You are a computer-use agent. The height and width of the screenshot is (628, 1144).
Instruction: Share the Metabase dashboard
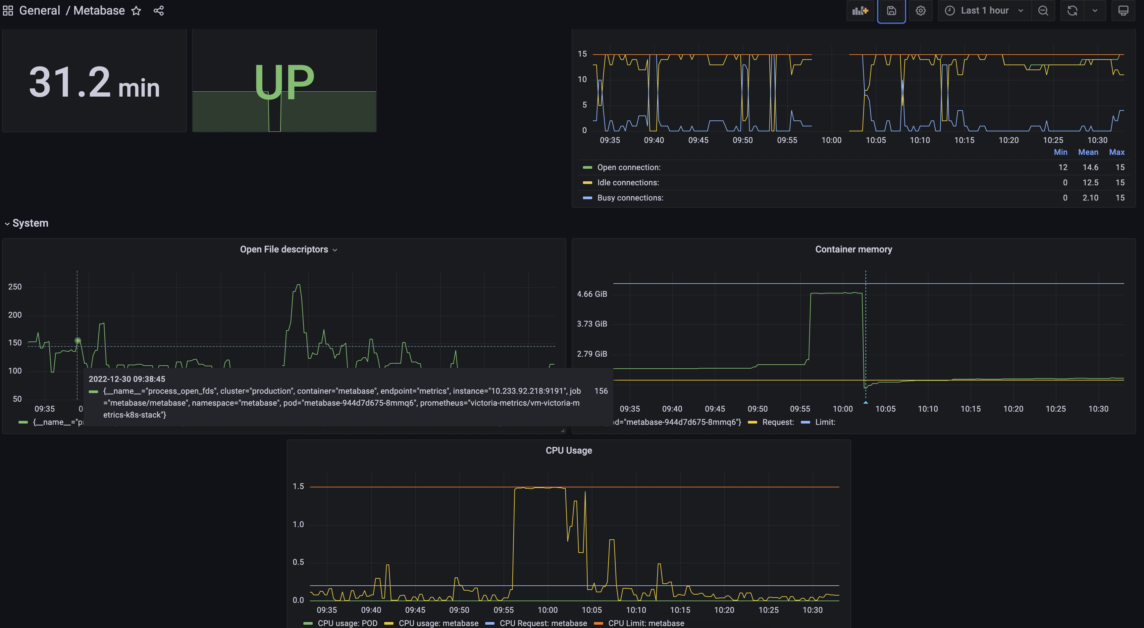click(159, 10)
